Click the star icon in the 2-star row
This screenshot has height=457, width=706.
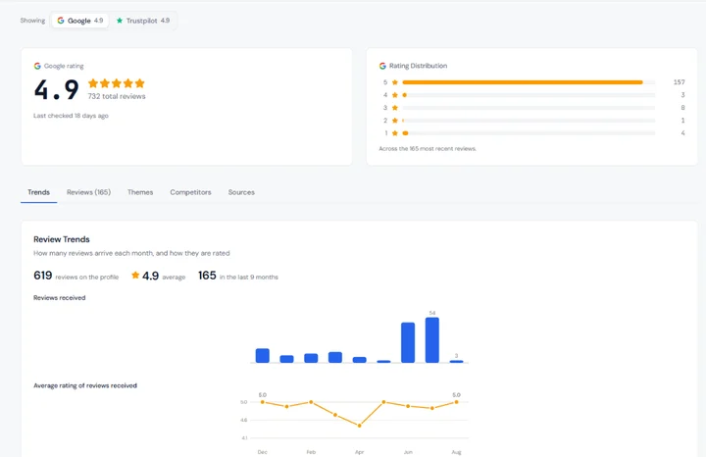pyautogui.click(x=395, y=121)
